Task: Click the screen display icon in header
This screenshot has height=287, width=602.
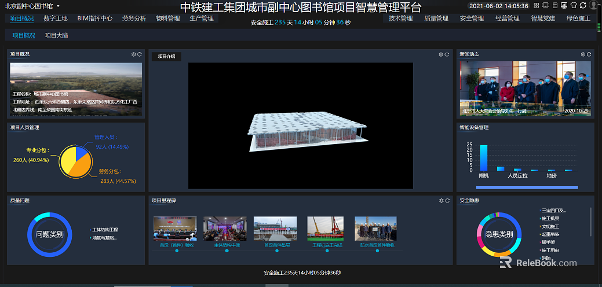Action: 546,5
